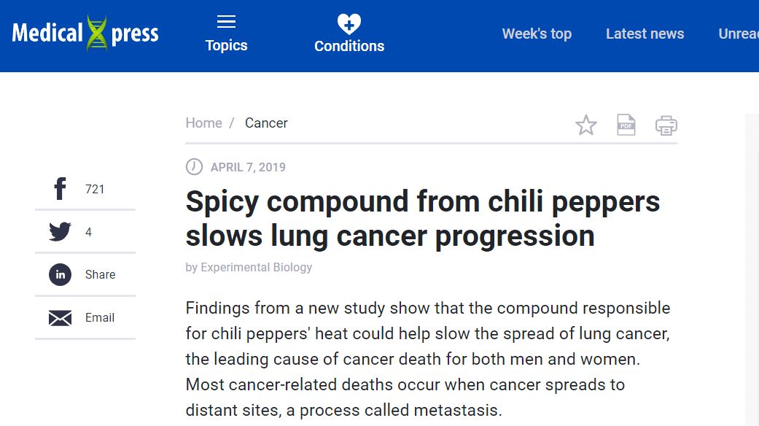The height and width of the screenshot is (426, 759).
Task: Click the Facebook share count 721
Action: click(x=95, y=189)
